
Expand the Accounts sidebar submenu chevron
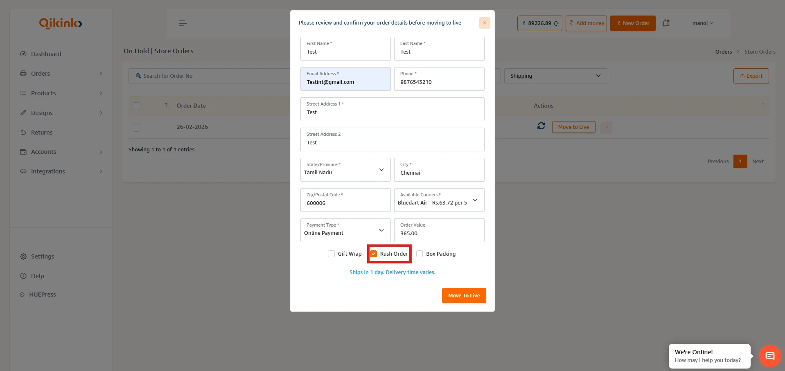point(101,152)
